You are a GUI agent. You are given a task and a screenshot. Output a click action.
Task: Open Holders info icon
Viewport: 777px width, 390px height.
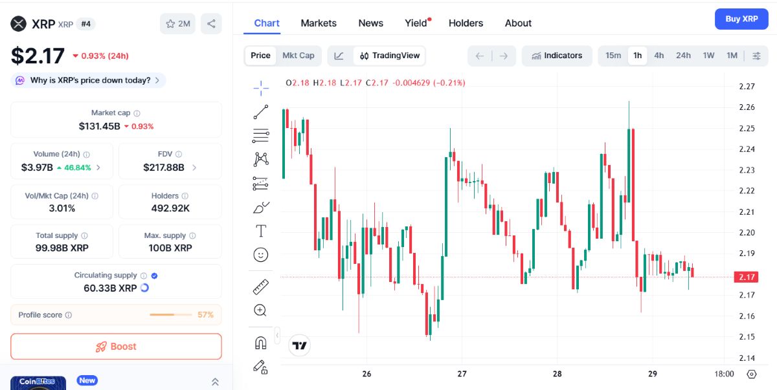tap(185, 196)
